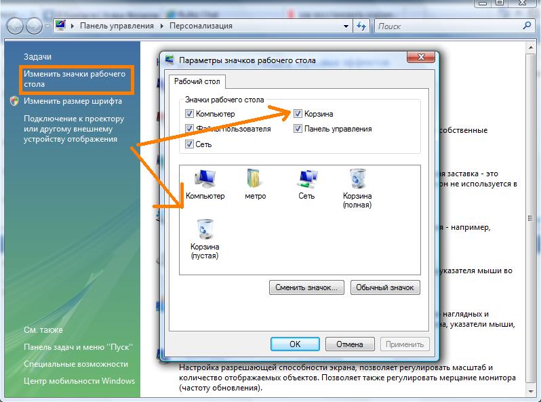This screenshot has width=541, height=402.
Task: Click the address bar refresh icon
Action: point(361,26)
